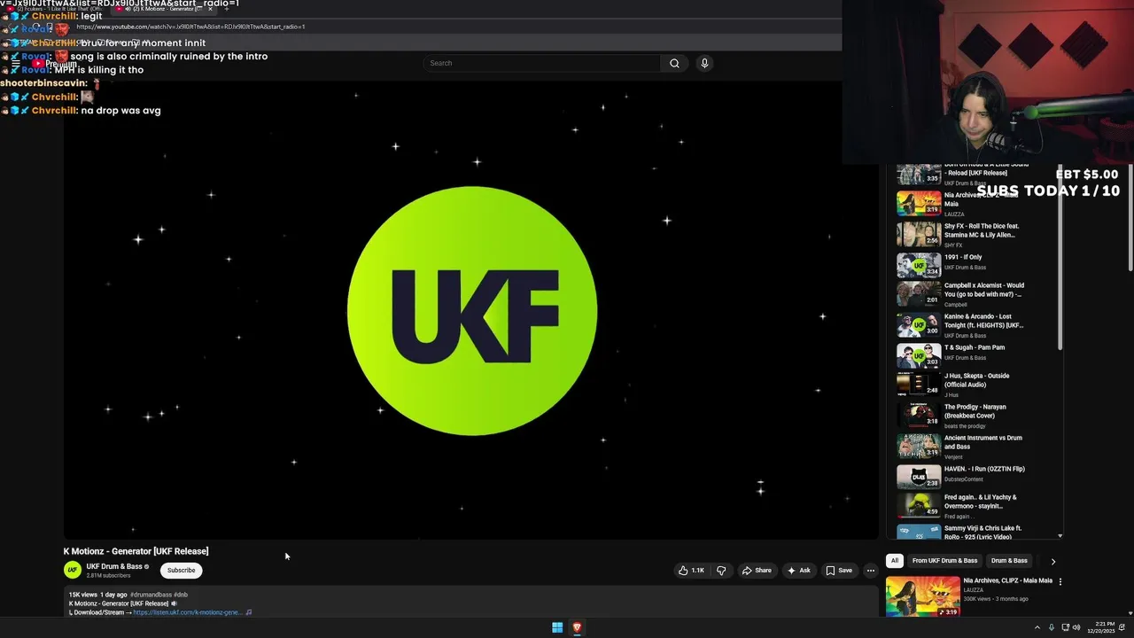Click the #drumandbass hashtag

151,595
